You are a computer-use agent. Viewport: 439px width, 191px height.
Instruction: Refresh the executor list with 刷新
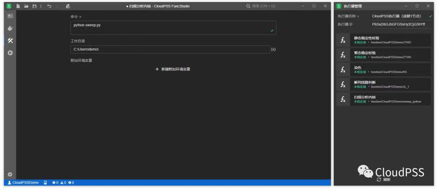pos(384,180)
